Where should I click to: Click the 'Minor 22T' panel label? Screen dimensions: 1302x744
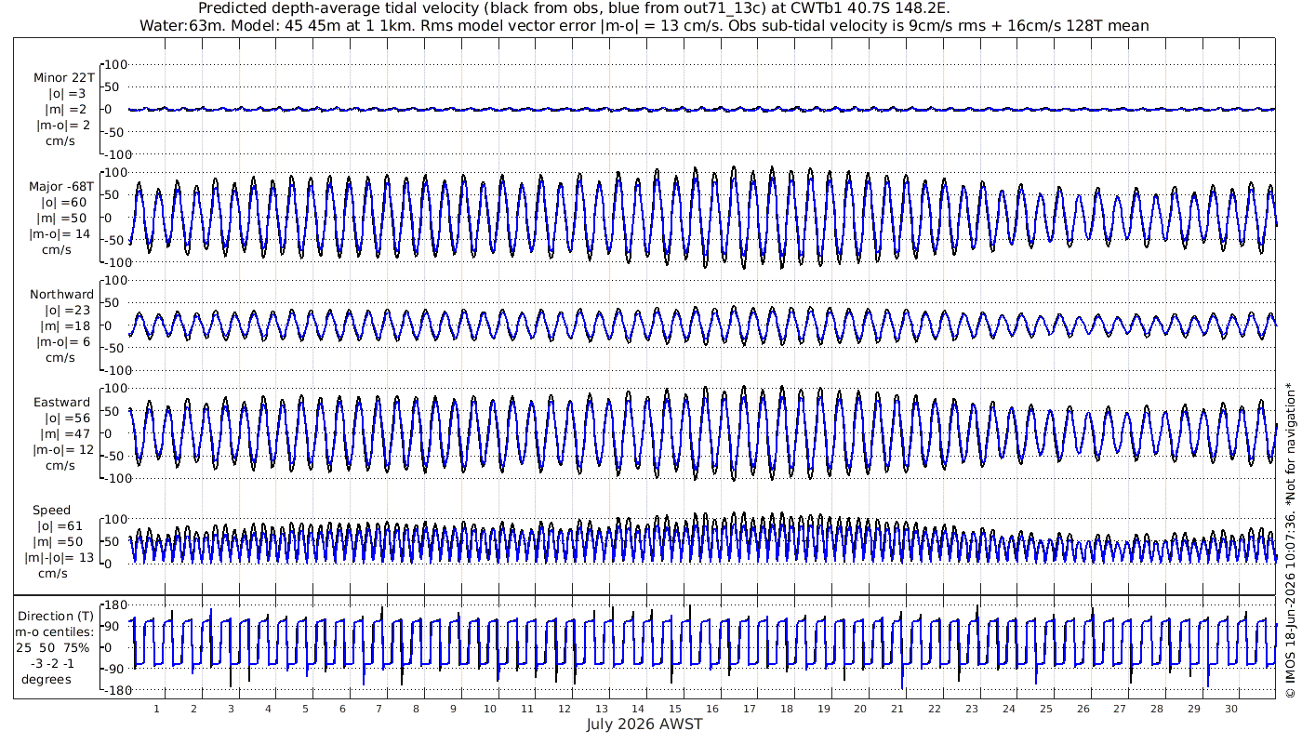[61, 77]
